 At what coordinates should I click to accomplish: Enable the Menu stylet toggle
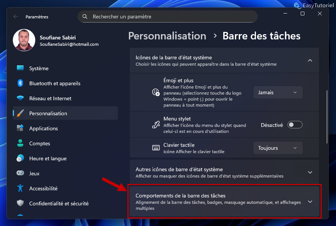tap(295, 125)
